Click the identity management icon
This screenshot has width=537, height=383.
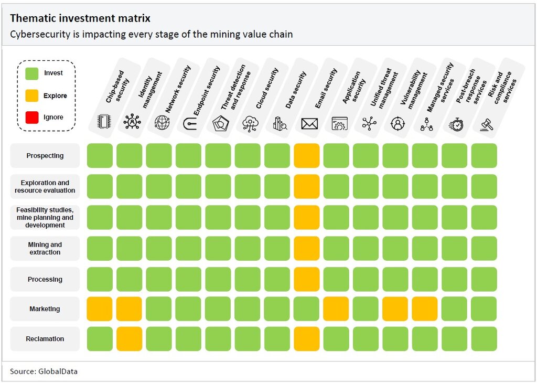[x=131, y=123]
